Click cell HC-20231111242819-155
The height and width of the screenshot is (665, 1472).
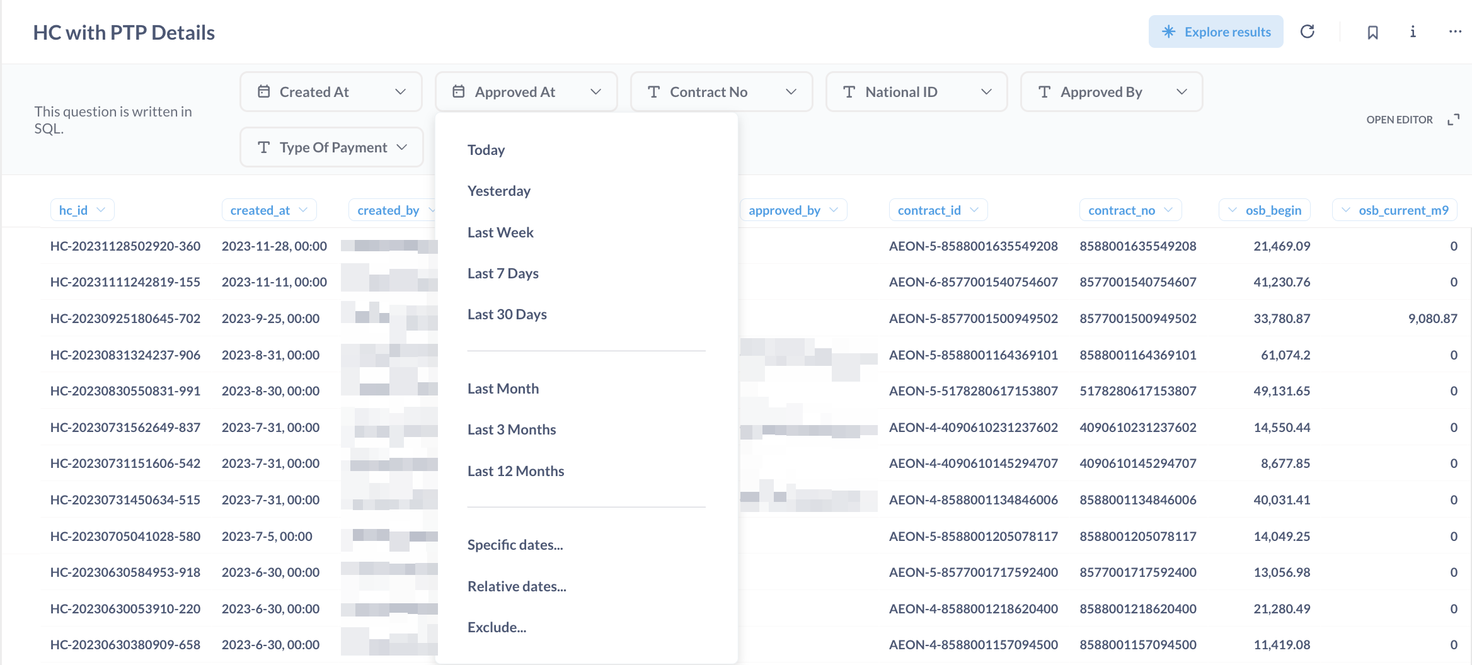point(125,282)
